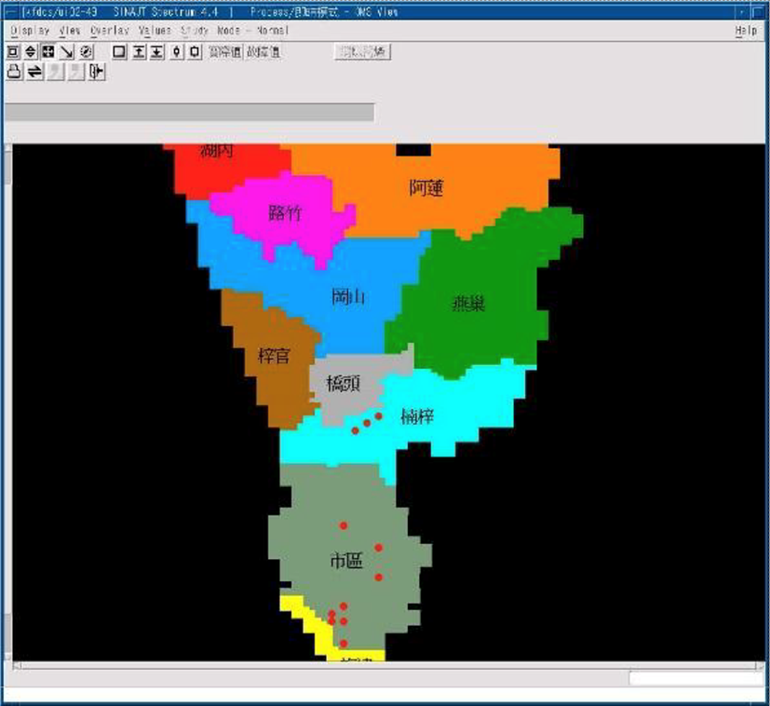Open the Help menu

[x=746, y=31]
